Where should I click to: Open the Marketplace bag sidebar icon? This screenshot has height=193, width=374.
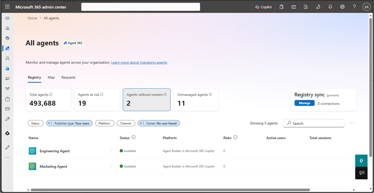point(7,99)
